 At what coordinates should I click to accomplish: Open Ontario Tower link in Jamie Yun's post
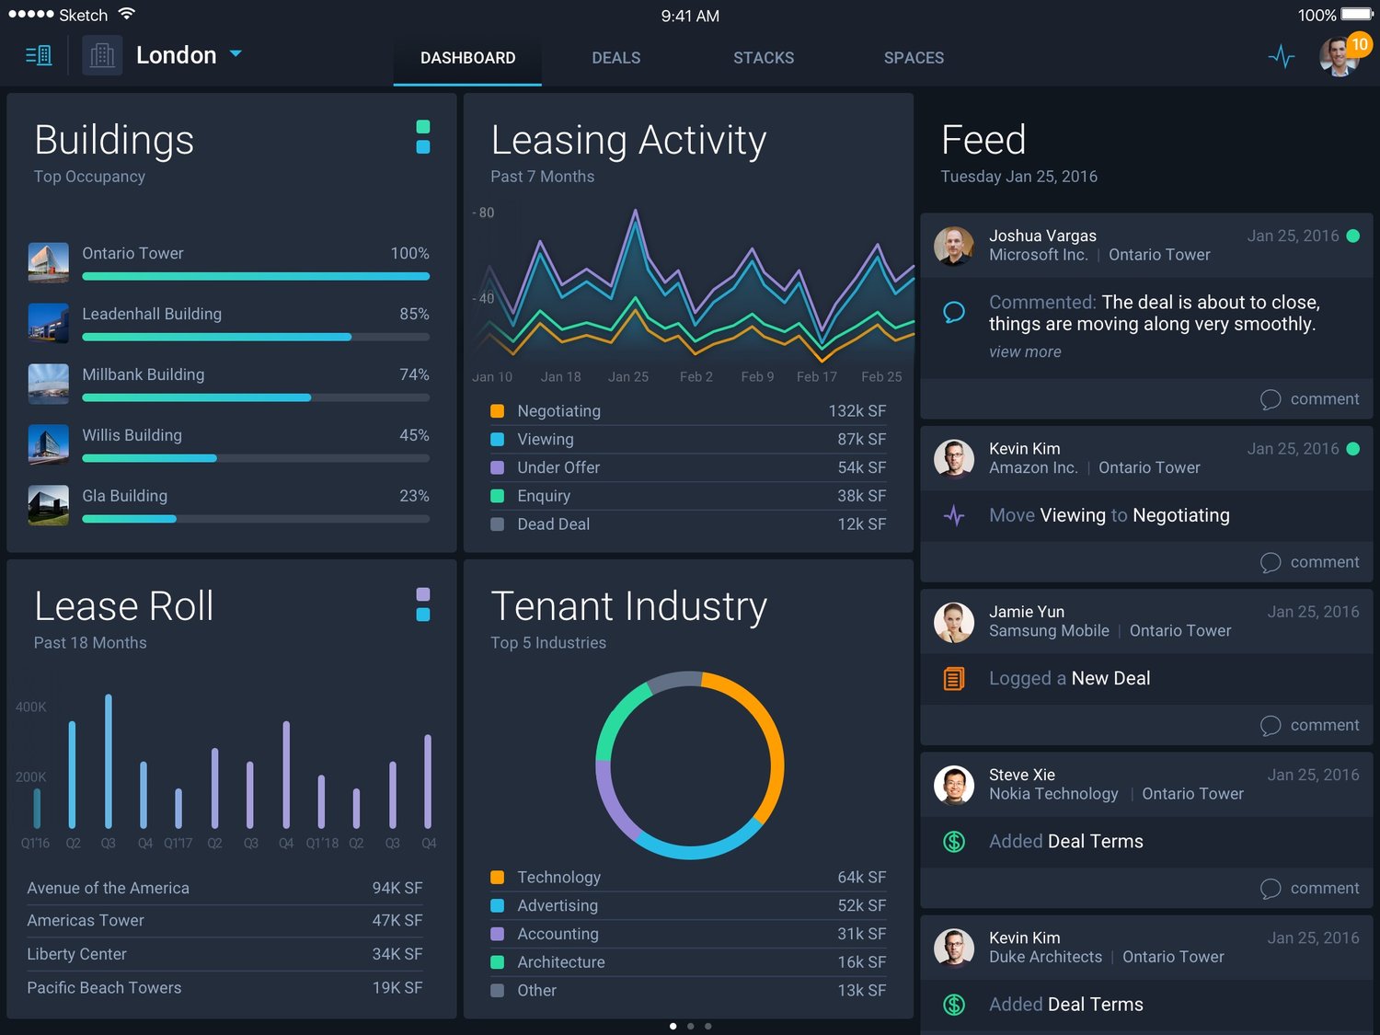click(1179, 631)
